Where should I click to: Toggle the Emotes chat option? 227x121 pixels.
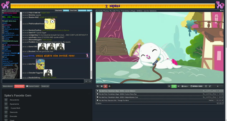tap(66, 11)
